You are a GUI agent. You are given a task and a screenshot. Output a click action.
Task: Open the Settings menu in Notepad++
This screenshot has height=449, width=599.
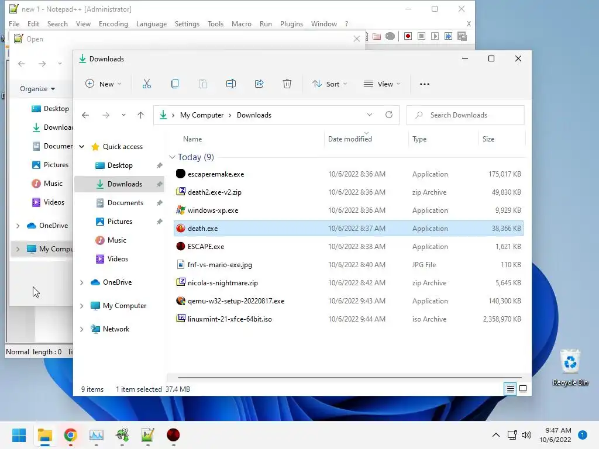187,23
